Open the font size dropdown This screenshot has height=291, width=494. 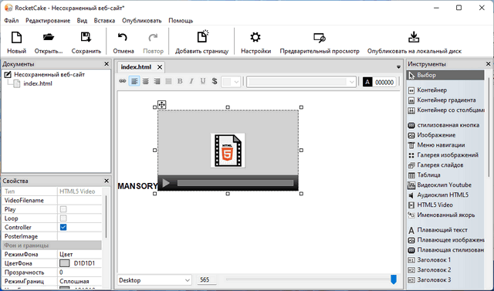tap(231, 82)
